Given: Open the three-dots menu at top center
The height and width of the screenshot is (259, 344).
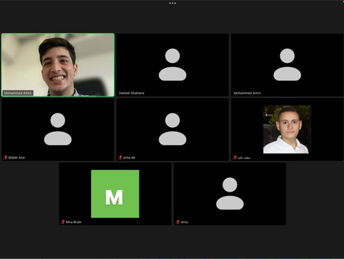Looking at the screenshot, I should pyautogui.click(x=172, y=3).
